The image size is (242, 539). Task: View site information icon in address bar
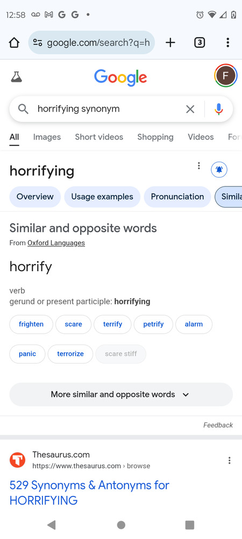(38, 43)
